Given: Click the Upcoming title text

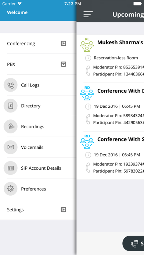Looking at the screenshot, I should coord(128,15).
